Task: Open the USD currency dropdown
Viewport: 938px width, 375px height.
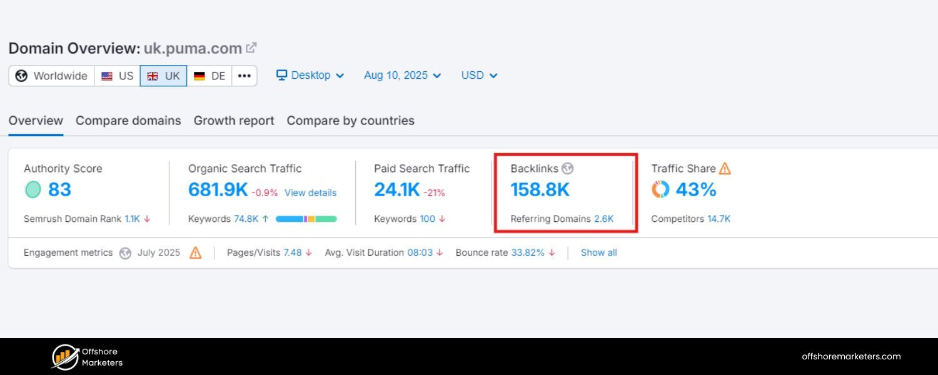Action: 478,75
